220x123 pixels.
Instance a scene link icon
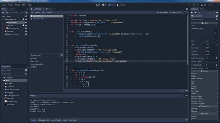[x=7, y=13]
